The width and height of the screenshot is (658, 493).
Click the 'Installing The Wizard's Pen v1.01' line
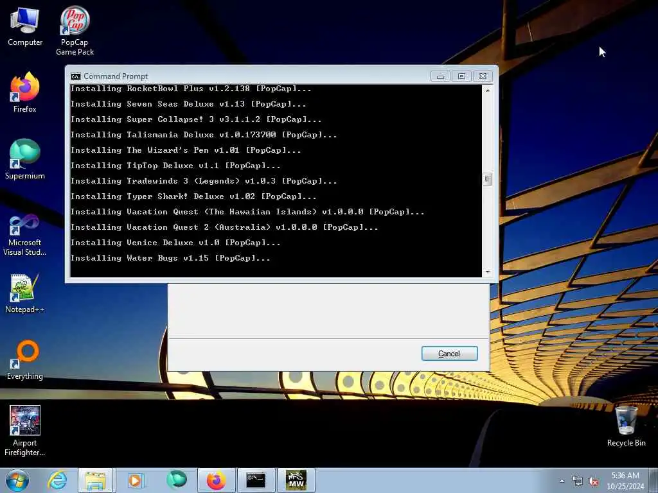click(x=186, y=150)
